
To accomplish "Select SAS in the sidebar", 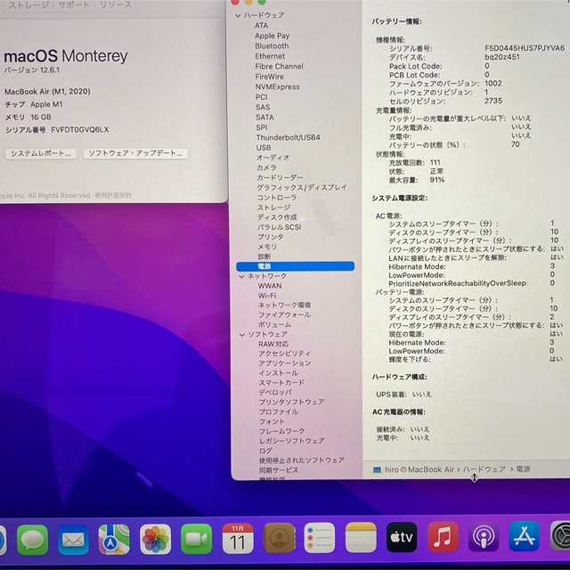I will 263,107.
